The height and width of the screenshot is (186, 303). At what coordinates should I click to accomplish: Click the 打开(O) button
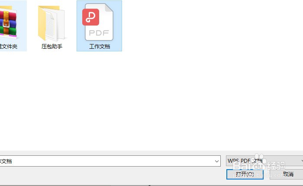245,174
